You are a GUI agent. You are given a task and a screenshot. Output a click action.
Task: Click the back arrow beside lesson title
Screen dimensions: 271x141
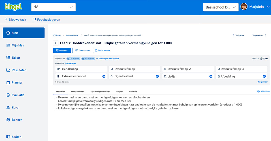pos(56,43)
